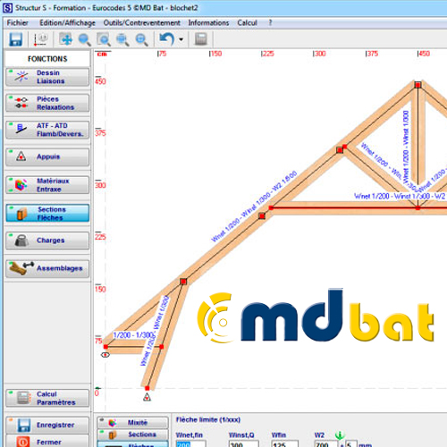The image size is (447, 447).
Task: Switch to the Mixité sub-tab
Action: tap(132, 423)
